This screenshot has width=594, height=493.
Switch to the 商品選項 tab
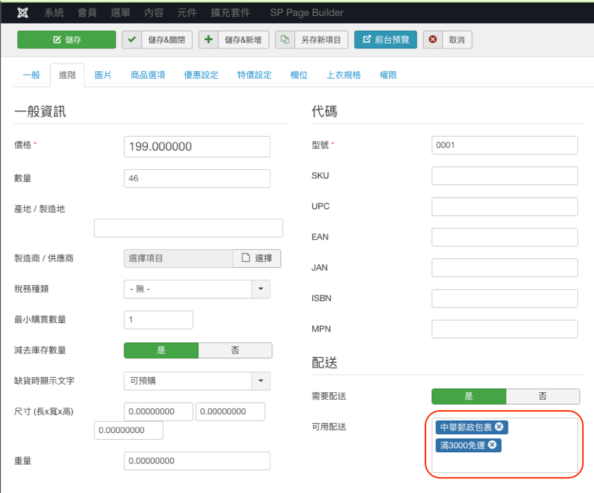pyautogui.click(x=148, y=75)
